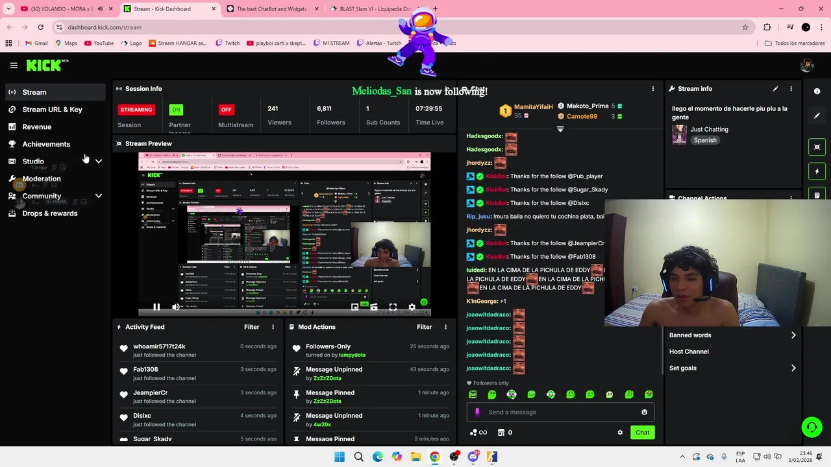Expand Banned words option
This screenshot has width=831, height=467.
pyautogui.click(x=732, y=335)
